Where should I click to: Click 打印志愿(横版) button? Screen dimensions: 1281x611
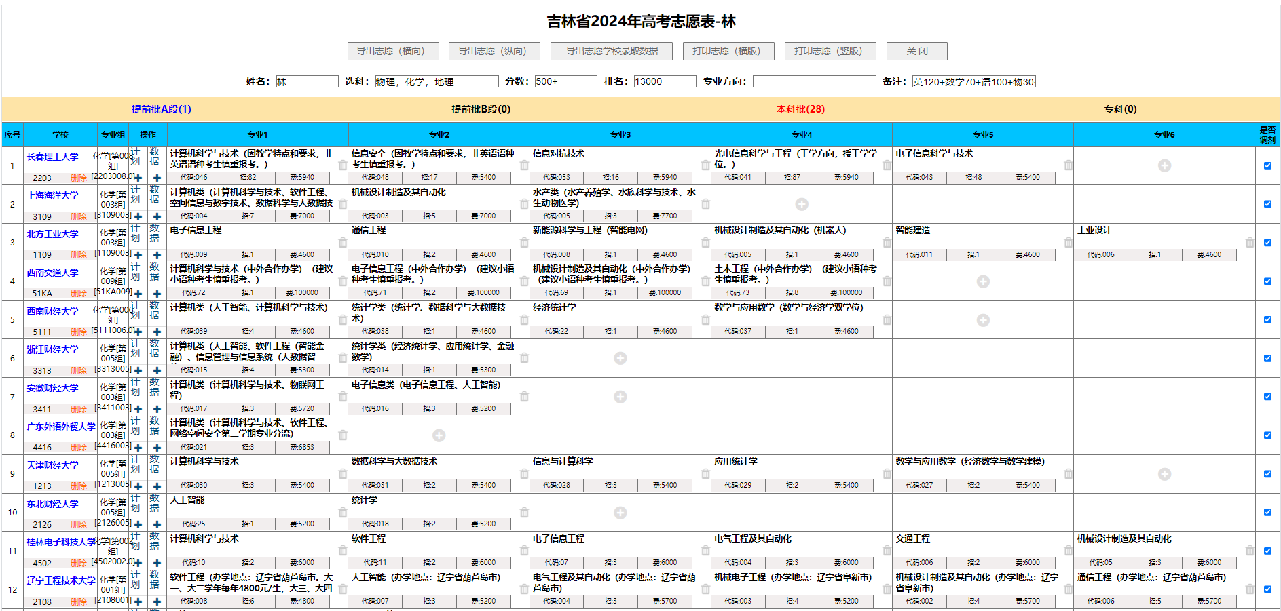[x=728, y=51]
